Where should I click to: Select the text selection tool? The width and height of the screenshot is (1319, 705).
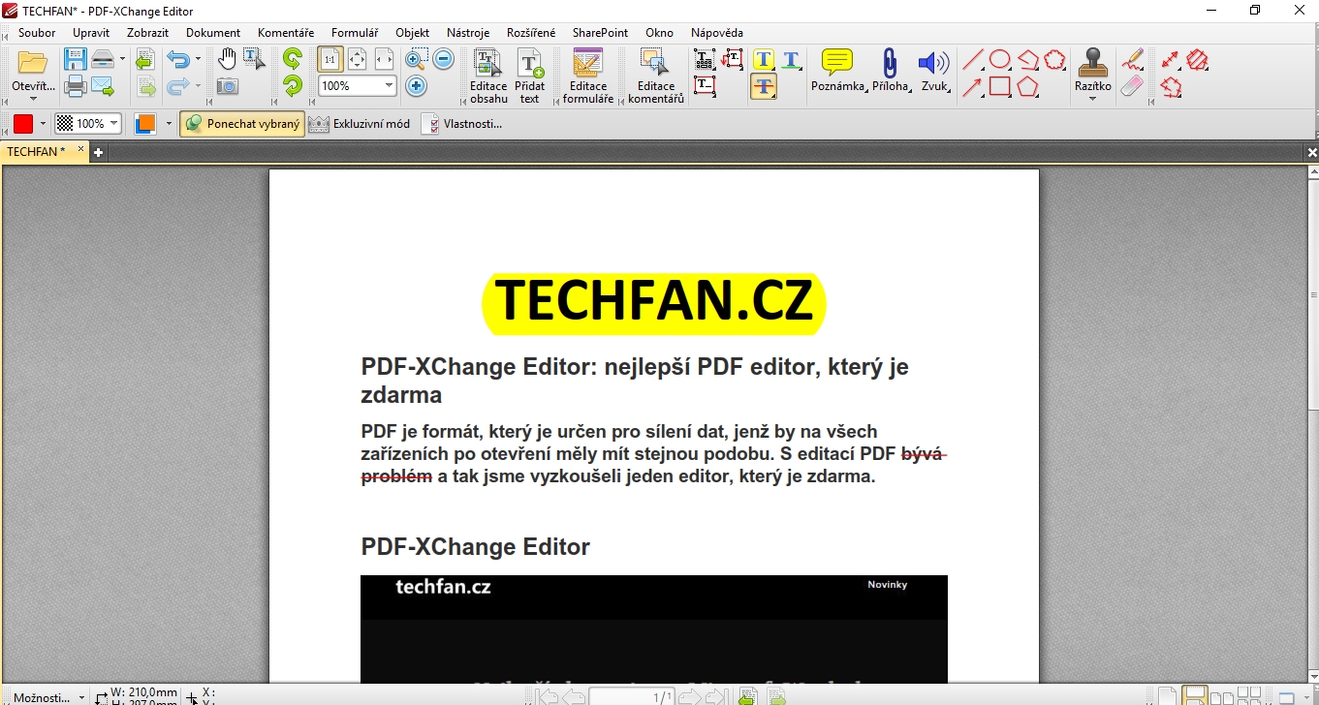pos(254,59)
